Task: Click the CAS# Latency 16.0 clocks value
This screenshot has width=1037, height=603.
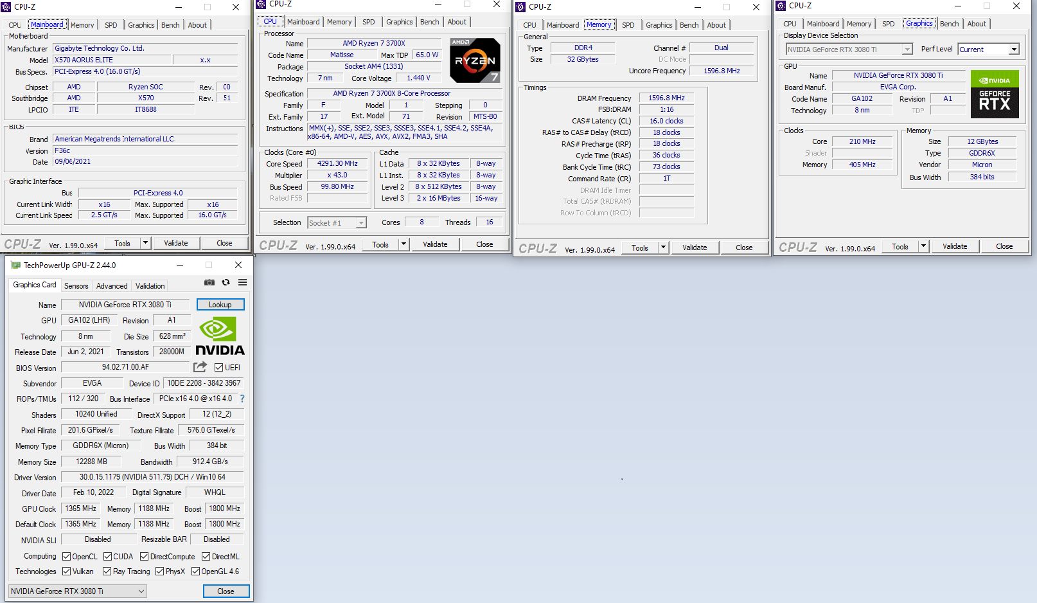Action: (x=666, y=121)
